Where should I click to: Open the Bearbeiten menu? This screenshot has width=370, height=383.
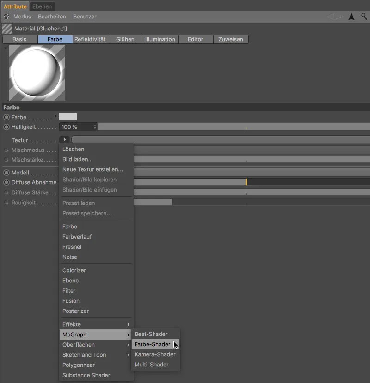click(52, 17)
